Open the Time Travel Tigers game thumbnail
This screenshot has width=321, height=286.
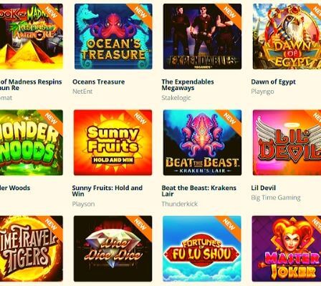[32, 249]
